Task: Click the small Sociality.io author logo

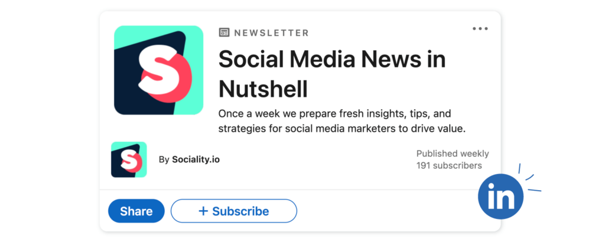Action: (129, 159)
